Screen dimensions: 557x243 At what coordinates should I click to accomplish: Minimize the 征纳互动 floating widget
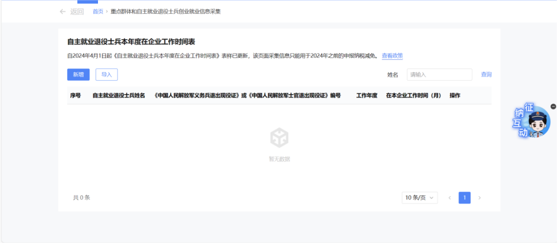[553, 106]
